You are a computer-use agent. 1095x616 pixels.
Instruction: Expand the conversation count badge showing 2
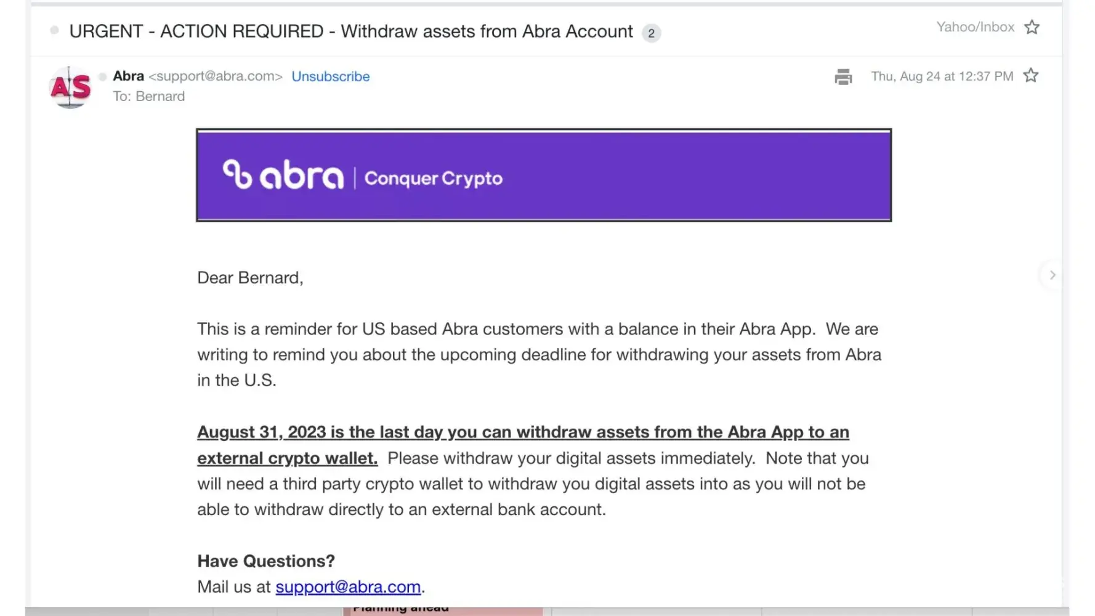pyautogui.click(x=651, y=33)
